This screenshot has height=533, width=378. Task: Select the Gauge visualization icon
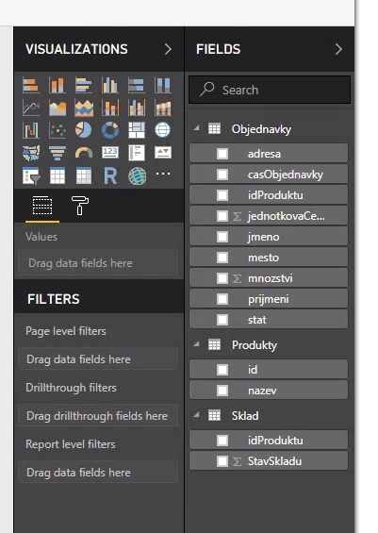[x=84, y=153]
